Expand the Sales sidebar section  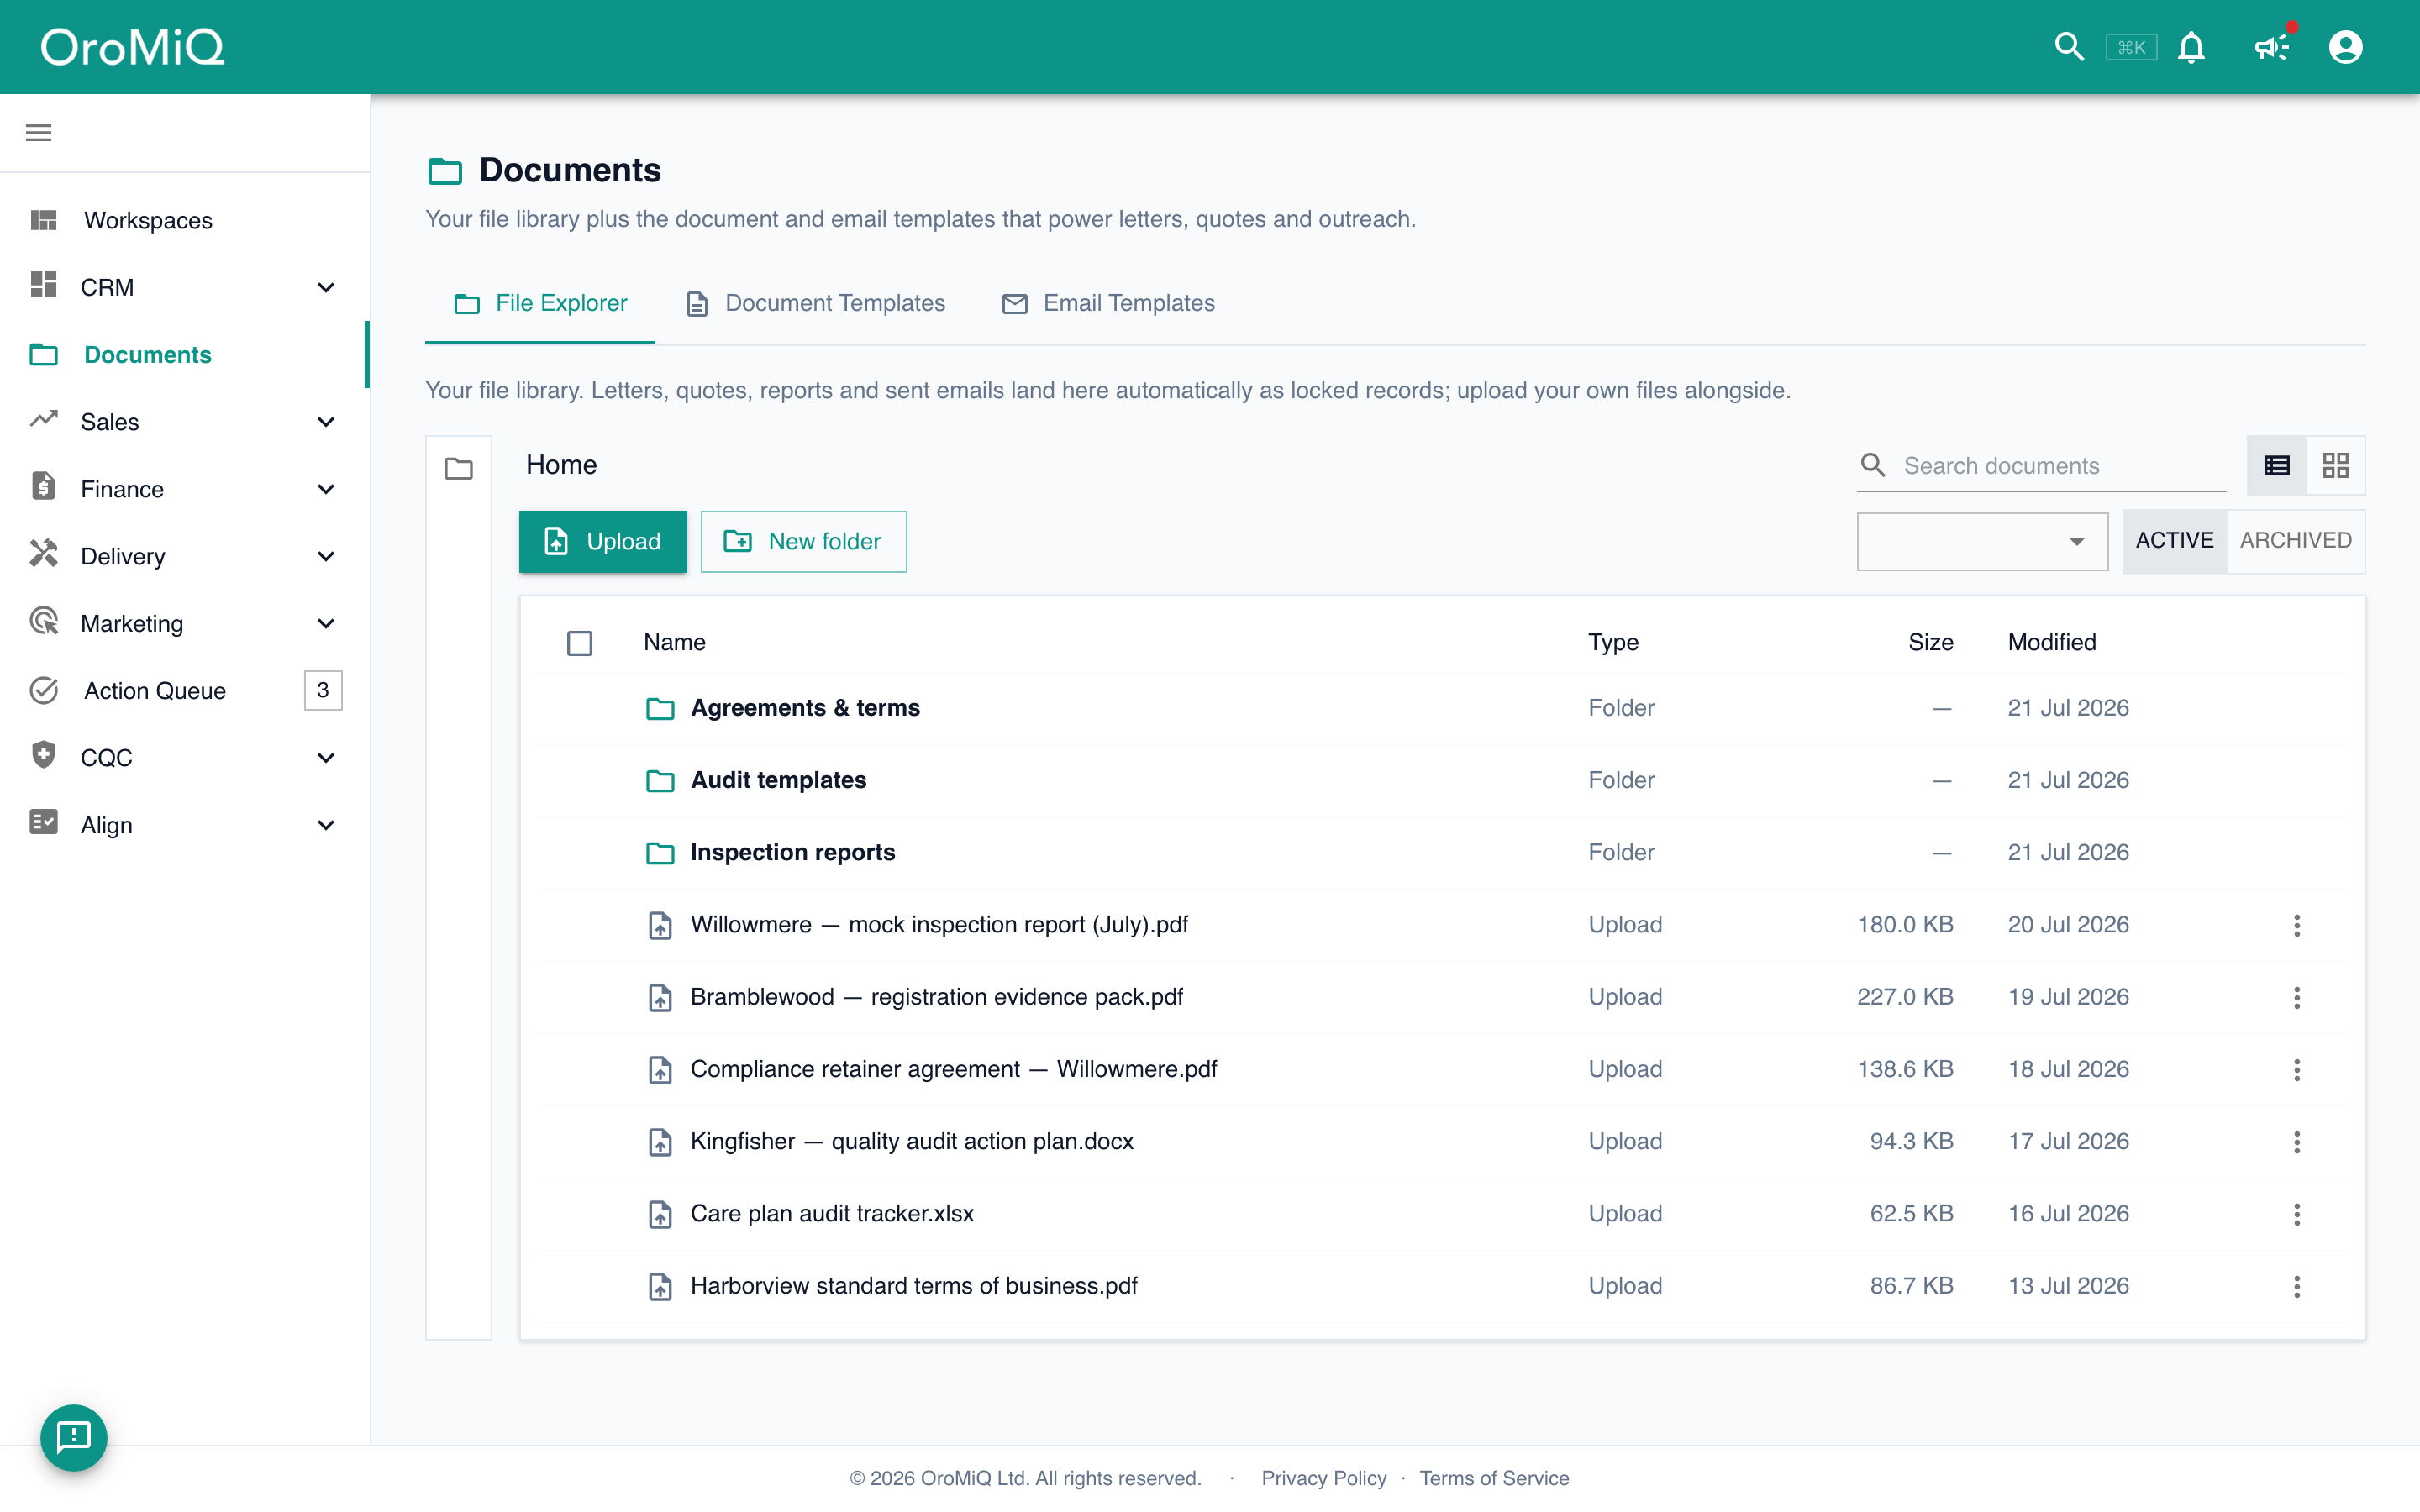[185, 422]
